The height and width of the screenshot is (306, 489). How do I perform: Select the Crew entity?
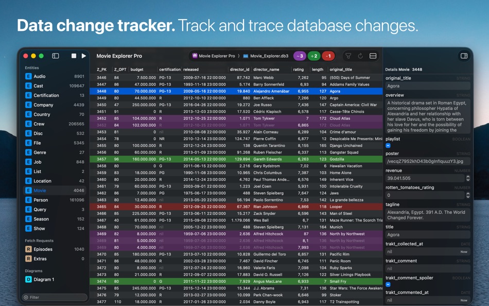click(x=55, y=124)
